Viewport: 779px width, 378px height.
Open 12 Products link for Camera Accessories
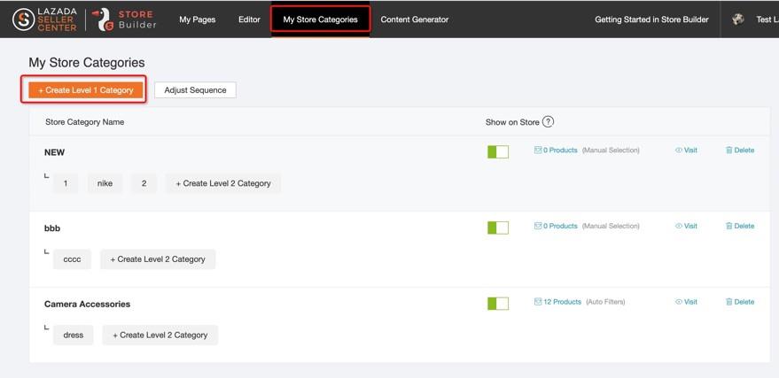pyautogui.click(x=562, y=302)
